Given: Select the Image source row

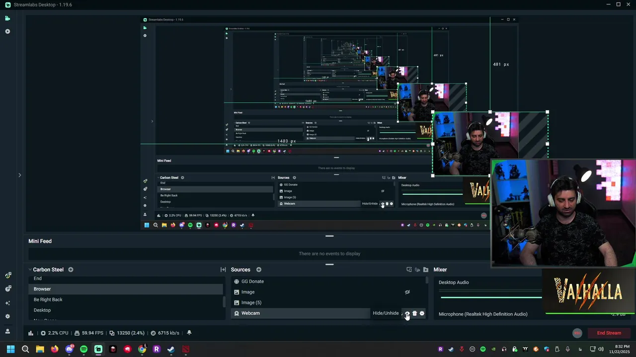Looking at the screenshot, I should [328, 292].
